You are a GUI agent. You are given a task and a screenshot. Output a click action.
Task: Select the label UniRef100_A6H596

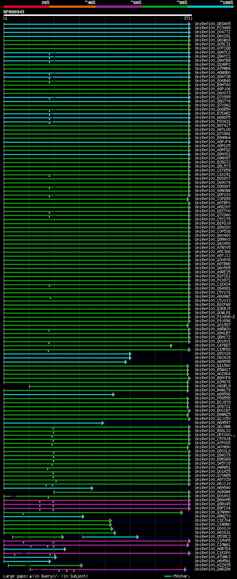pos(212,394)
